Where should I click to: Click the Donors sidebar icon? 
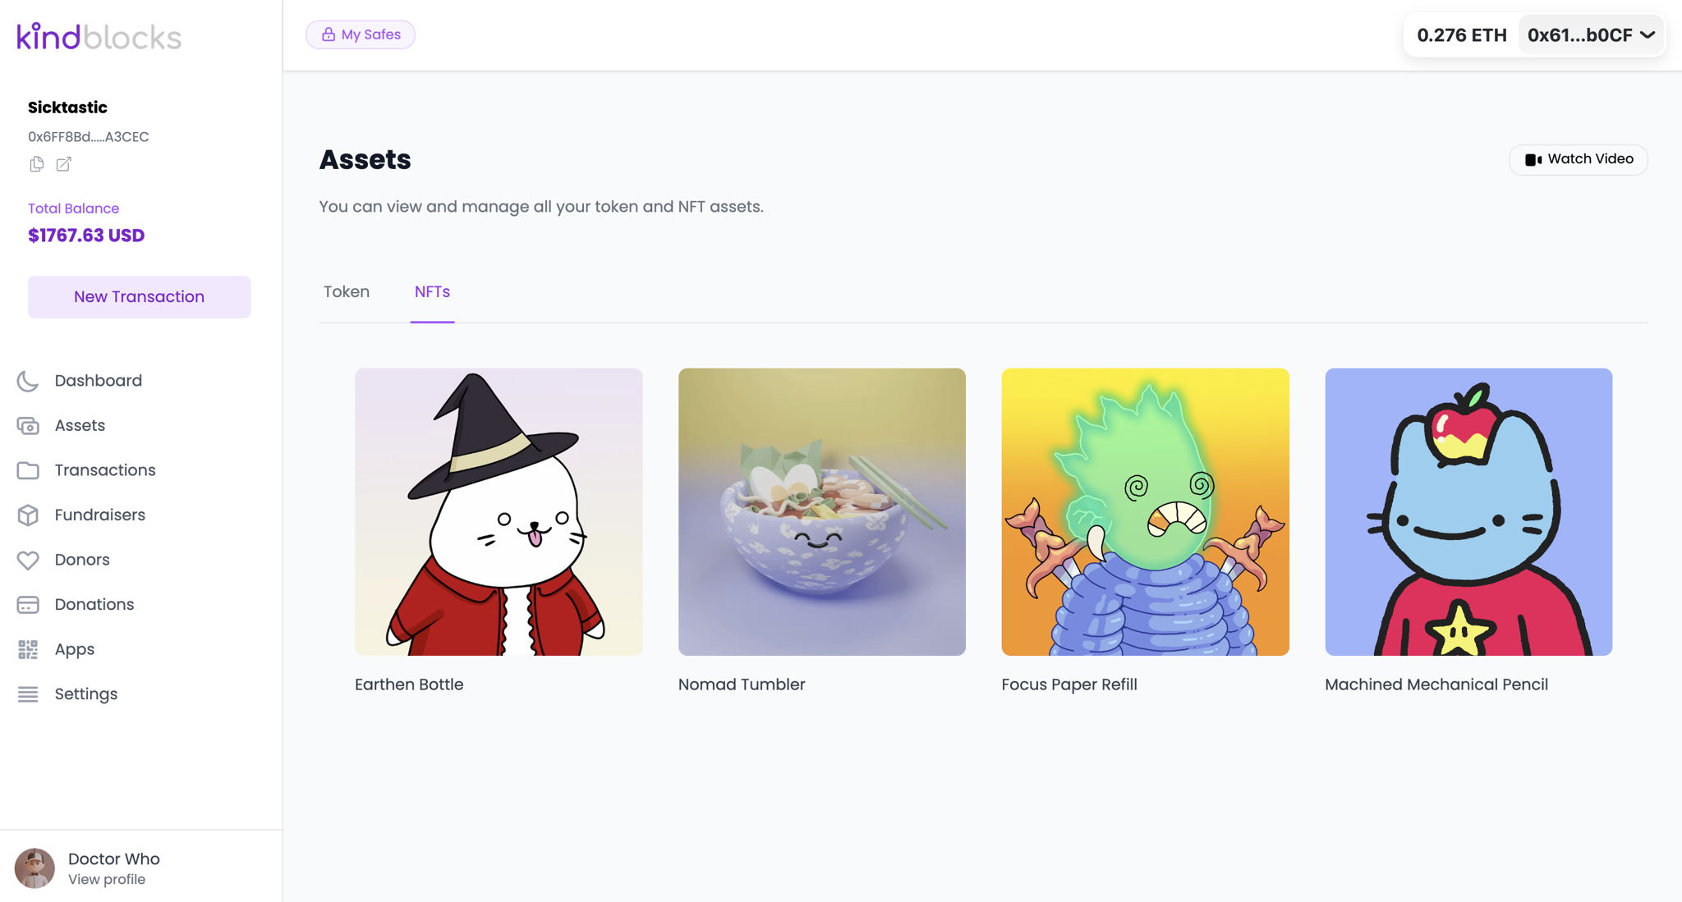pyautogui.click(x=27, y=560)
